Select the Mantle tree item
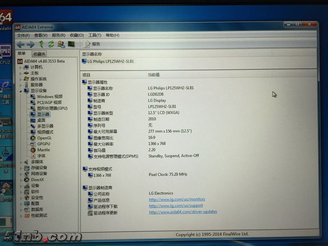Image resolution: width=328 pixels, height=246 pixels. point(43,150)
